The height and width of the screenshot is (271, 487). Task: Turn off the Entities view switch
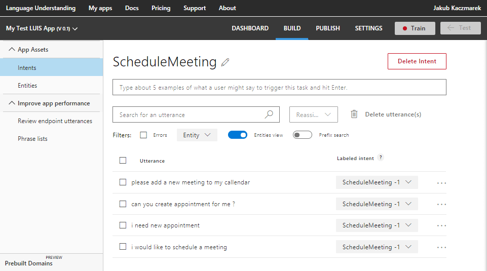click(238, 135)
